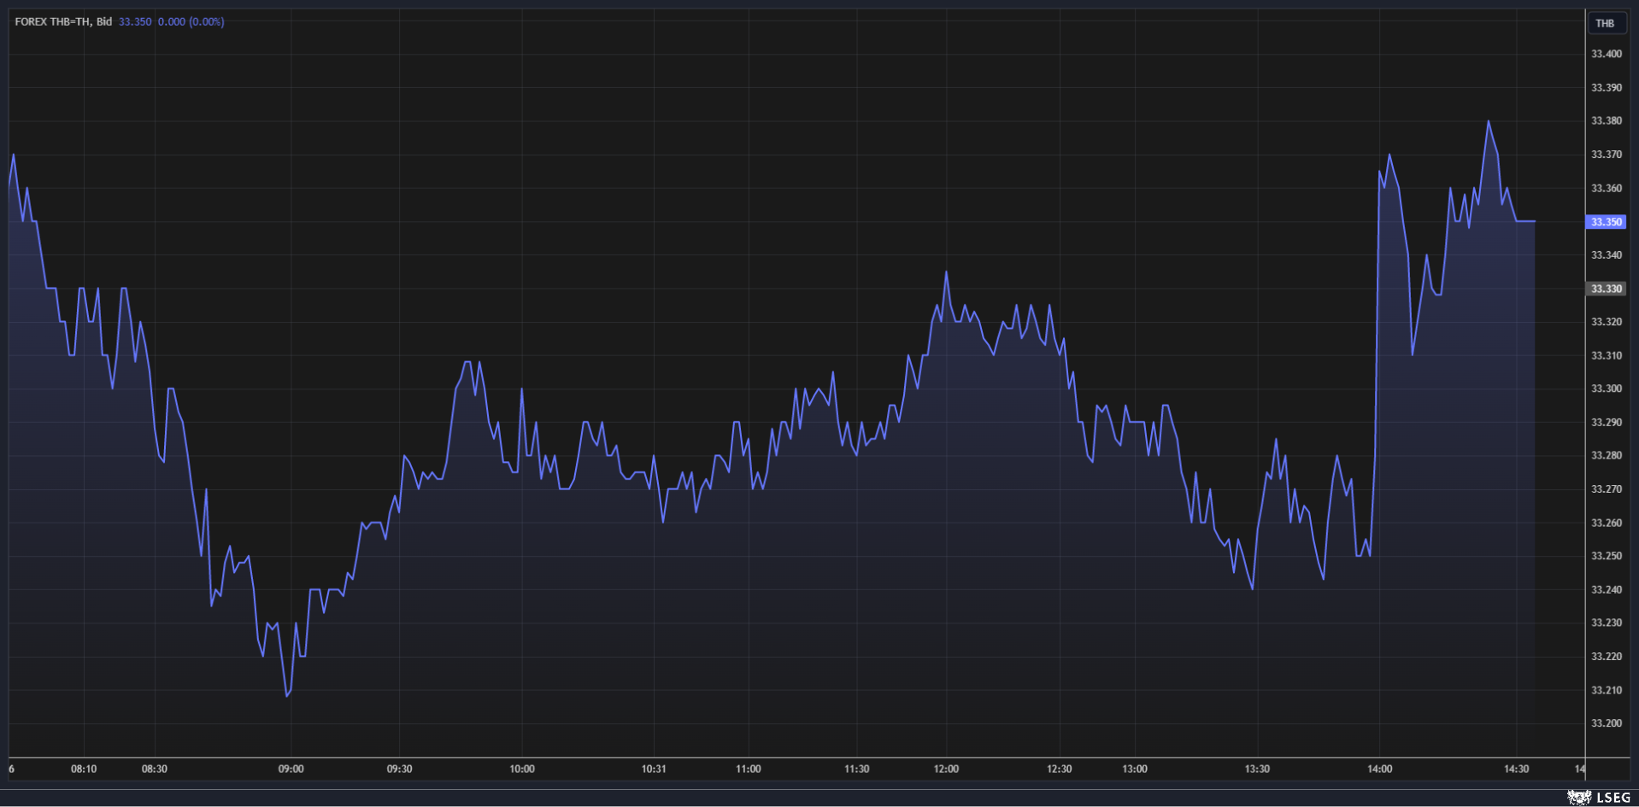Click the 33.210 level on the price axis
1639x807 pixels.
click(x=1605, y=688)
